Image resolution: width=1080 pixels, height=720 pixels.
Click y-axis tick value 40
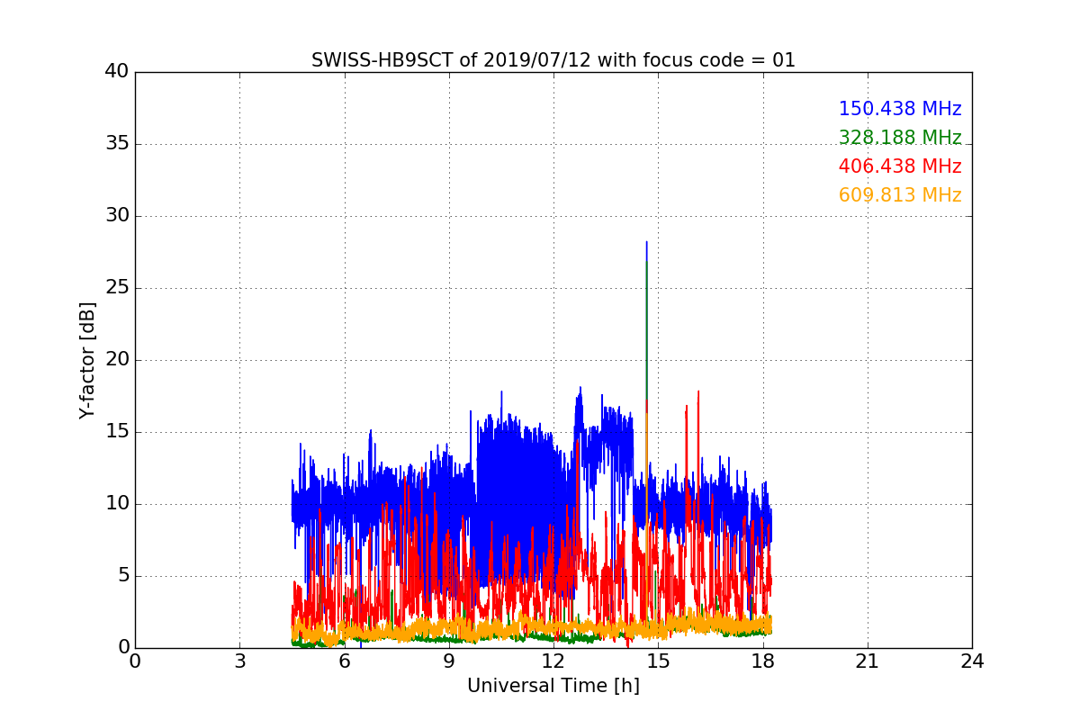117,72
